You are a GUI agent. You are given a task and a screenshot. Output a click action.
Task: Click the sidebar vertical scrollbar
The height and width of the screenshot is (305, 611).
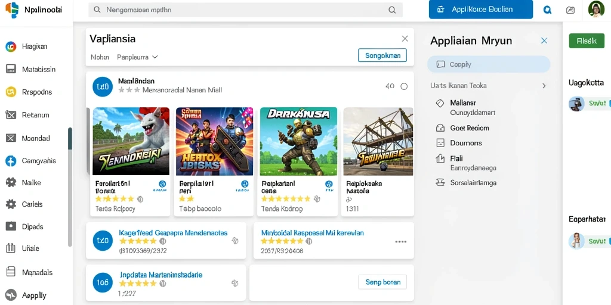70,186
